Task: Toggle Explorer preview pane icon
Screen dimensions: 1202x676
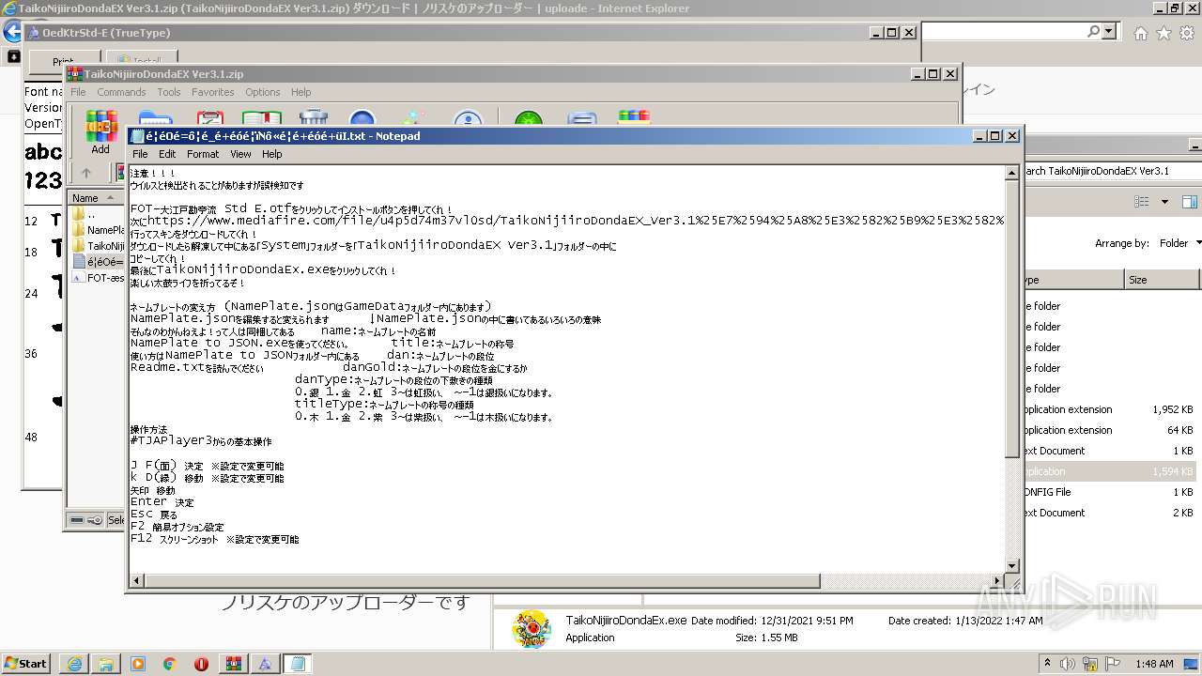Action: (x=1190, y=202)
